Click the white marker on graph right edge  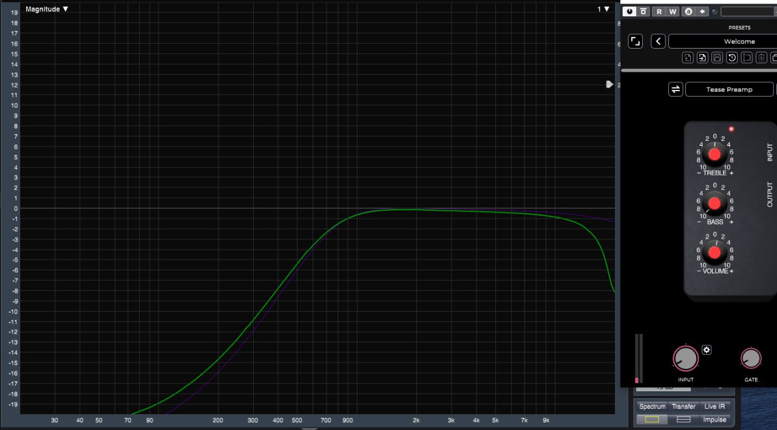[609, 84]
